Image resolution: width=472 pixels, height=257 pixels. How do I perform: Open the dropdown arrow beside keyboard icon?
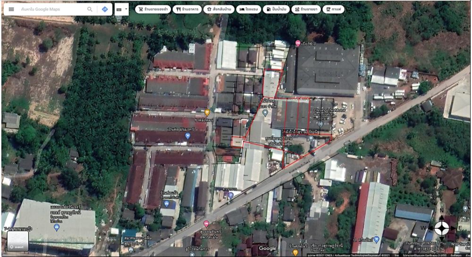click(126, 9)
